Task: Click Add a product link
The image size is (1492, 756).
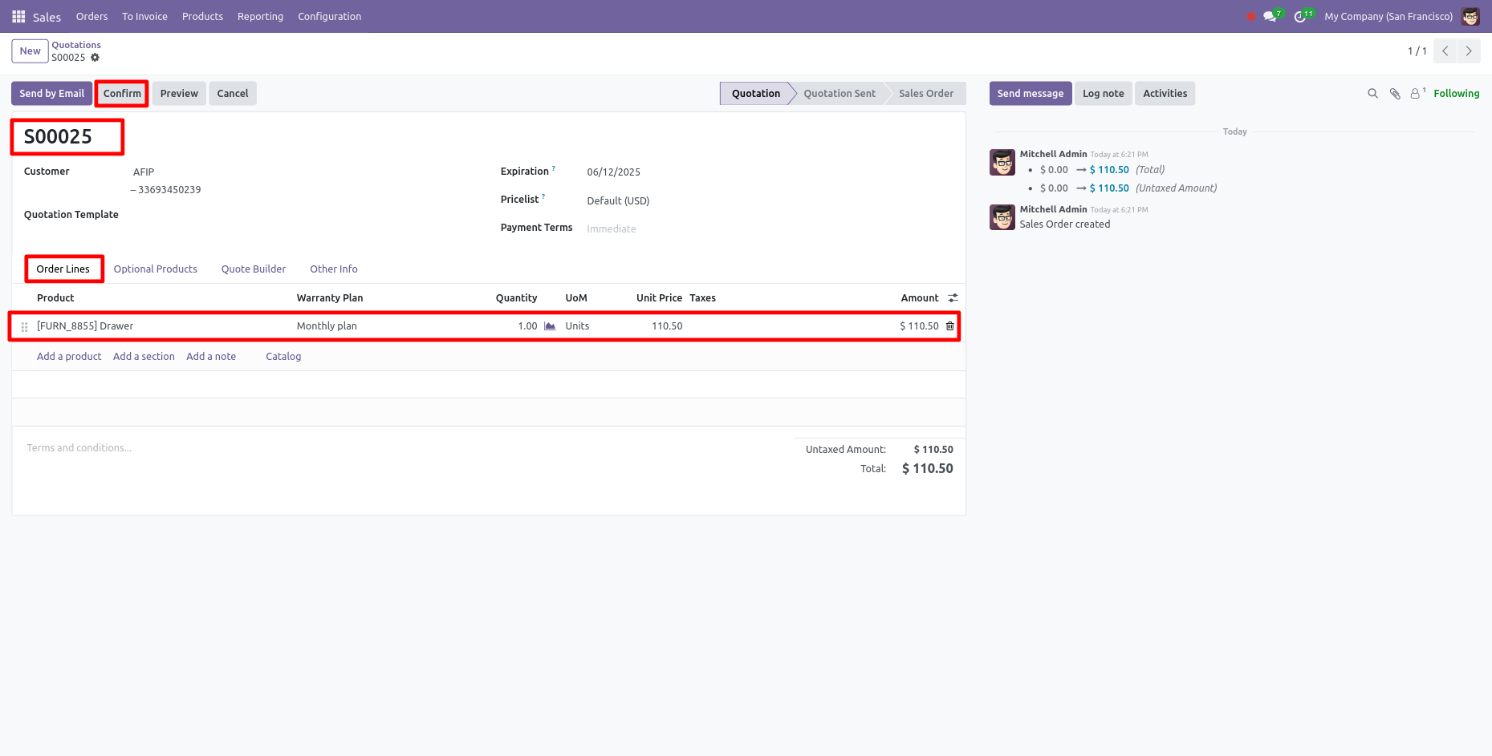Action: pos(69,357)
